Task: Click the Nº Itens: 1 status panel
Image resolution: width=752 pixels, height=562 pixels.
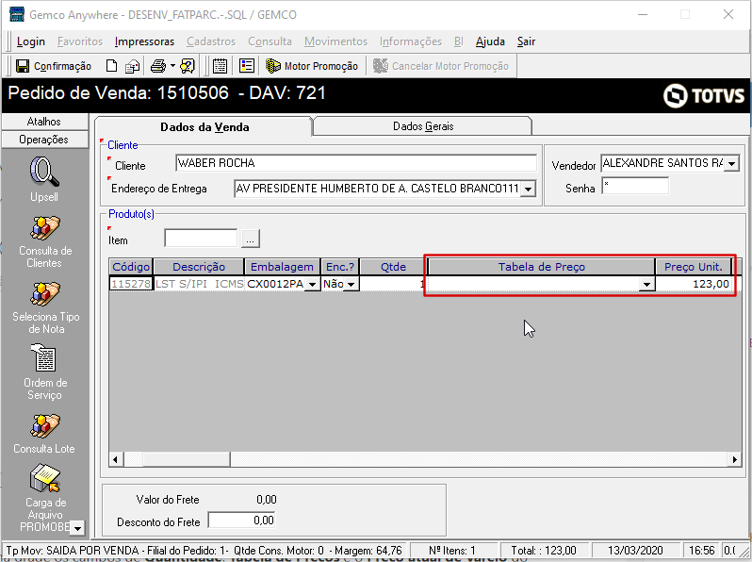Action: (453, 550)
